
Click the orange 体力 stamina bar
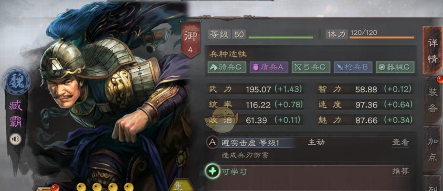(x=382, y=37)
